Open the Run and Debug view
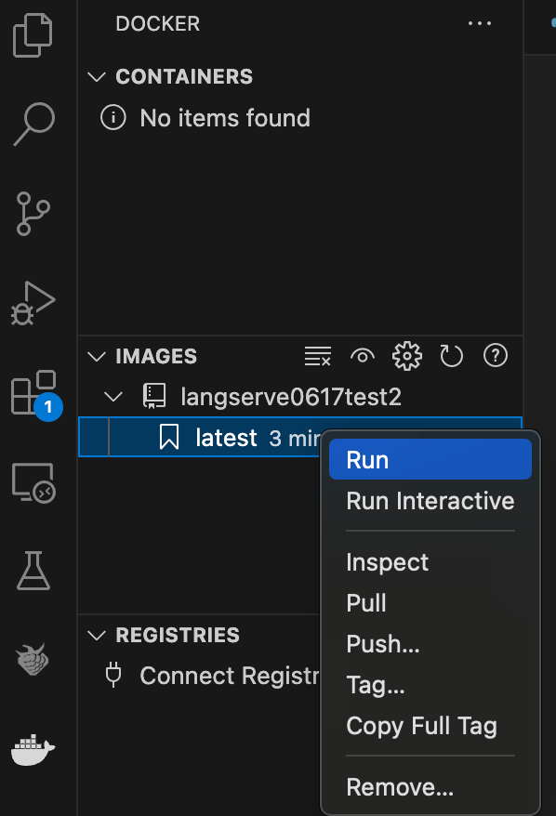The width and height of the screenshot is (556, 816). [x=33, y=303]
